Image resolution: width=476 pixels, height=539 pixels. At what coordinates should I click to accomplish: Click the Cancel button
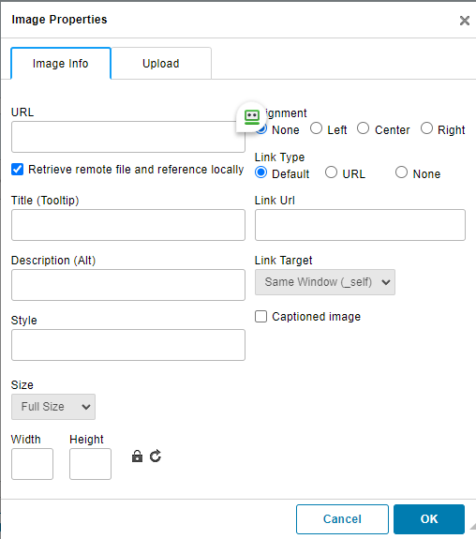342,519
